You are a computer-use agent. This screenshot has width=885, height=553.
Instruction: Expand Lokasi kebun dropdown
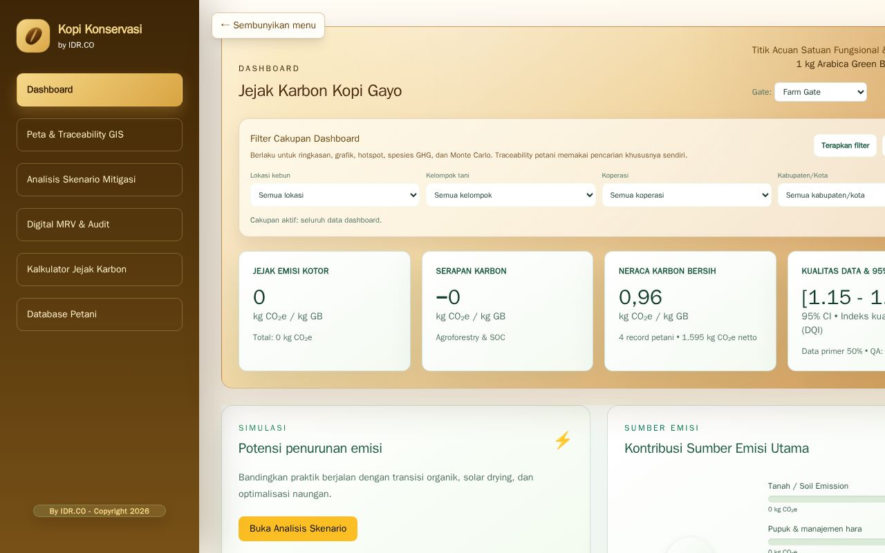coord(335,195)
